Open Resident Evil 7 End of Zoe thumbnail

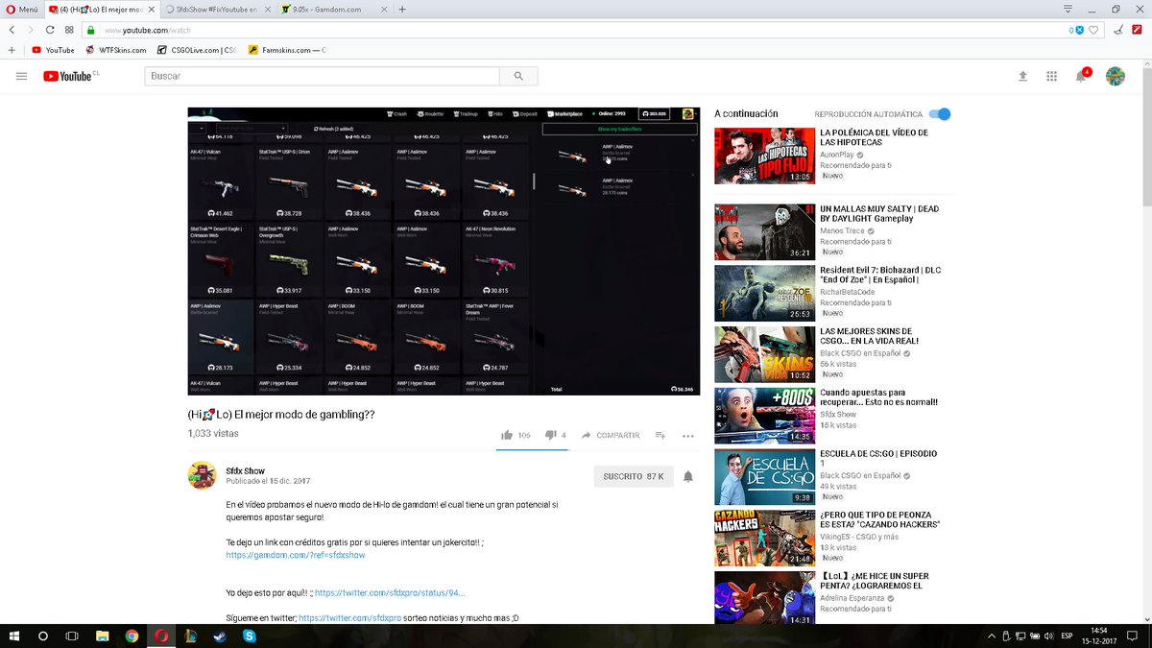[x=764, y=293]
